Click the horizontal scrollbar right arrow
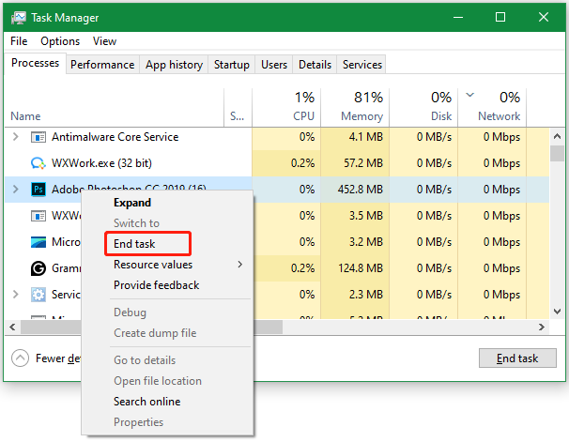 (x=542, y=328)
